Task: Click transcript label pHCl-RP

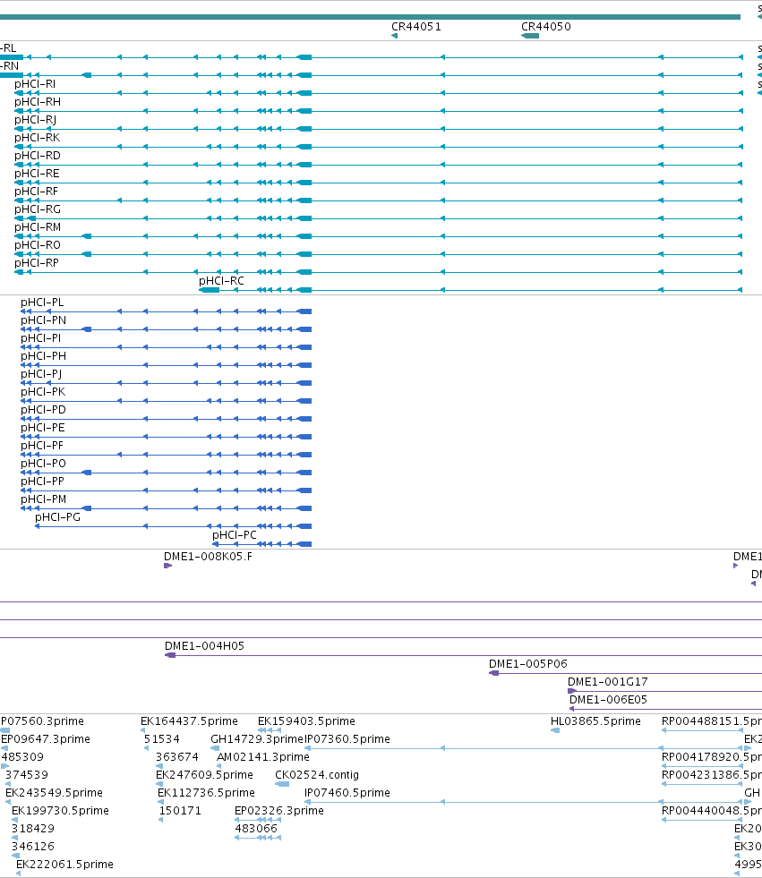Action: (37, 263)
